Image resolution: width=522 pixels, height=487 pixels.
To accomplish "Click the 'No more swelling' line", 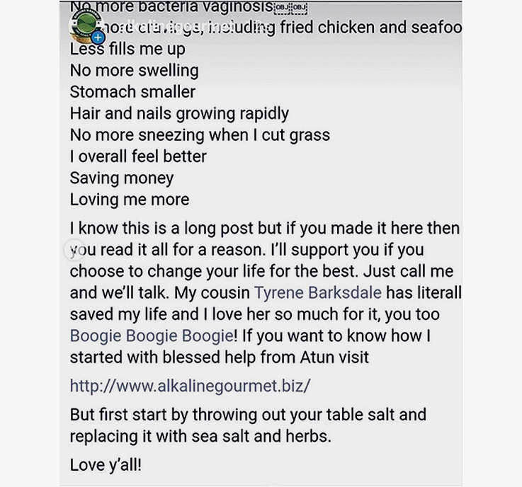I will pyautogui.click(x=134, y=71).
